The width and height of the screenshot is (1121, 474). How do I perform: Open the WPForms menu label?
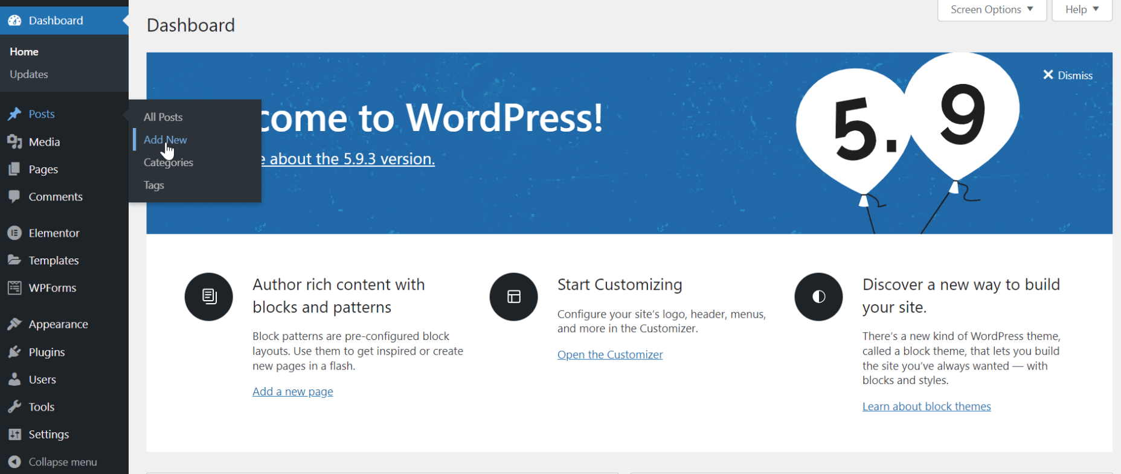(53, 288)
